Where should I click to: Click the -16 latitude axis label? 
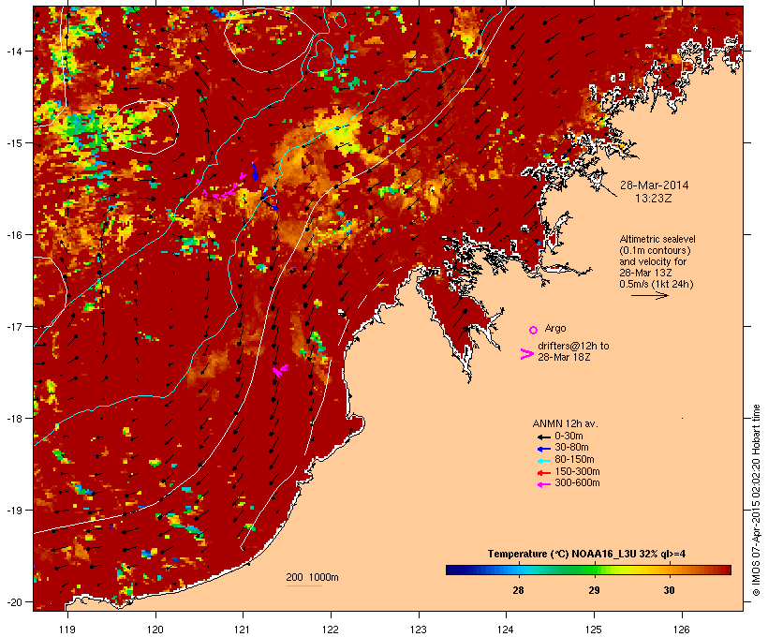[13, 235]
